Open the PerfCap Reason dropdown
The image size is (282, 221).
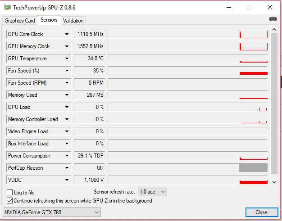[67, 168]
